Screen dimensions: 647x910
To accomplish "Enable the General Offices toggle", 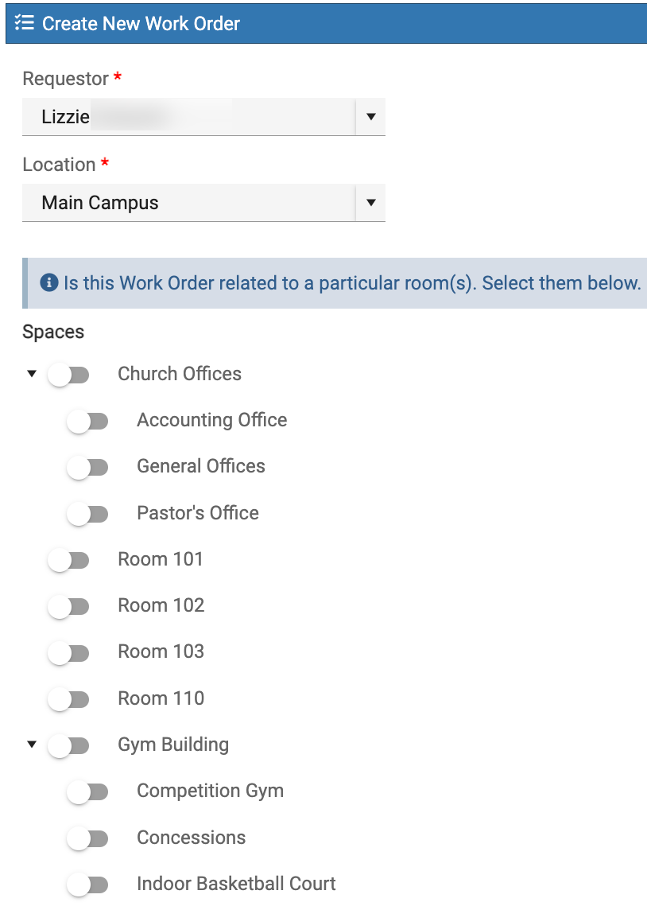I will (x=87, y=467).
